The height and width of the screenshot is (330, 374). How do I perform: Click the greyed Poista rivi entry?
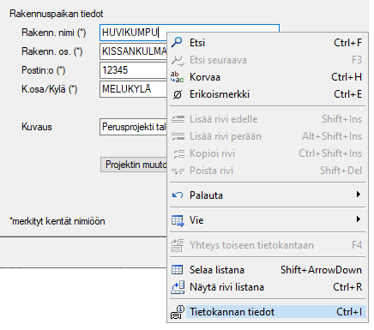268,171
